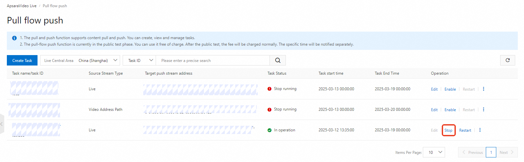The image size is (524, 162).
Task: Focus the precise search input field
Action: 213,60
